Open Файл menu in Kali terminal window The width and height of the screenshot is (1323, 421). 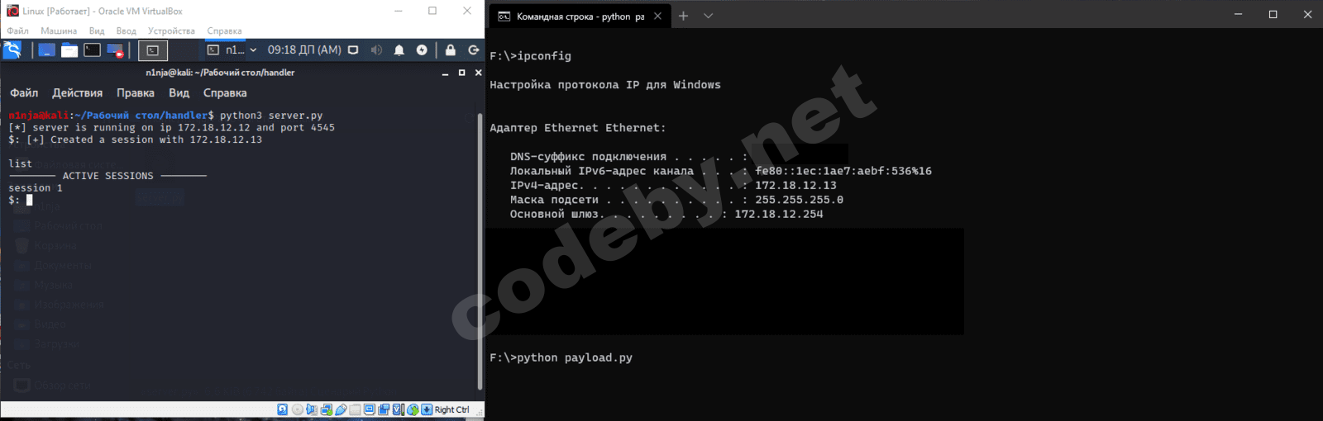pyautogui.click(x=24, y=93)
